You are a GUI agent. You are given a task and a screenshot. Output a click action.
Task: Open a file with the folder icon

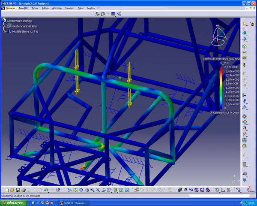(x=12, y=190)
